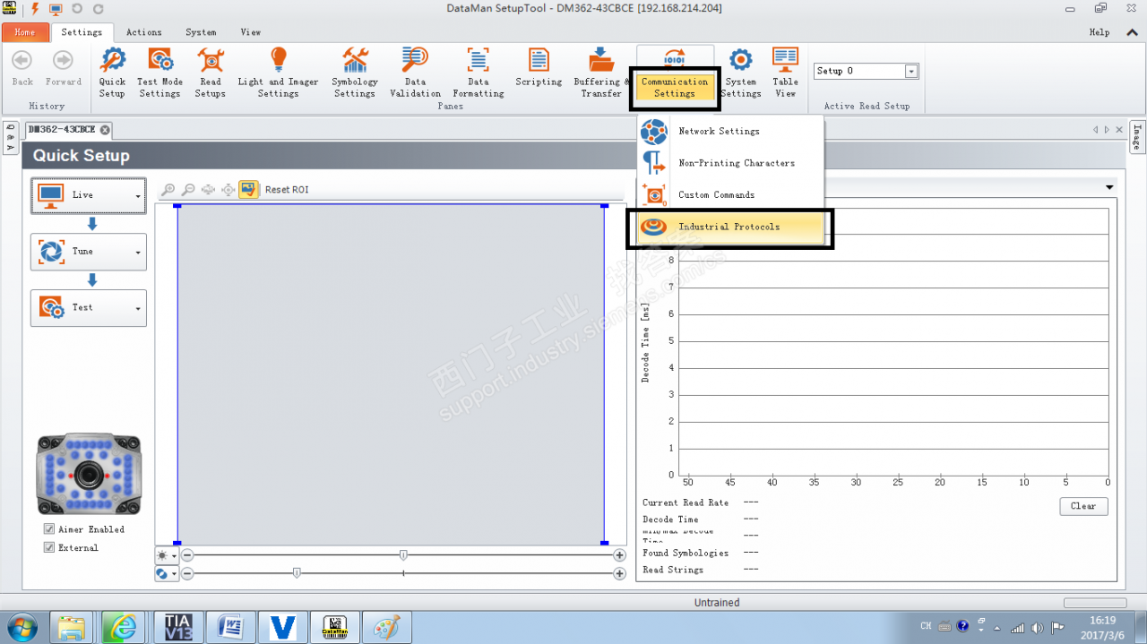1147x644 pixels.
Task: Select Custom Commands menu item
Action: (x=730, y=194)
